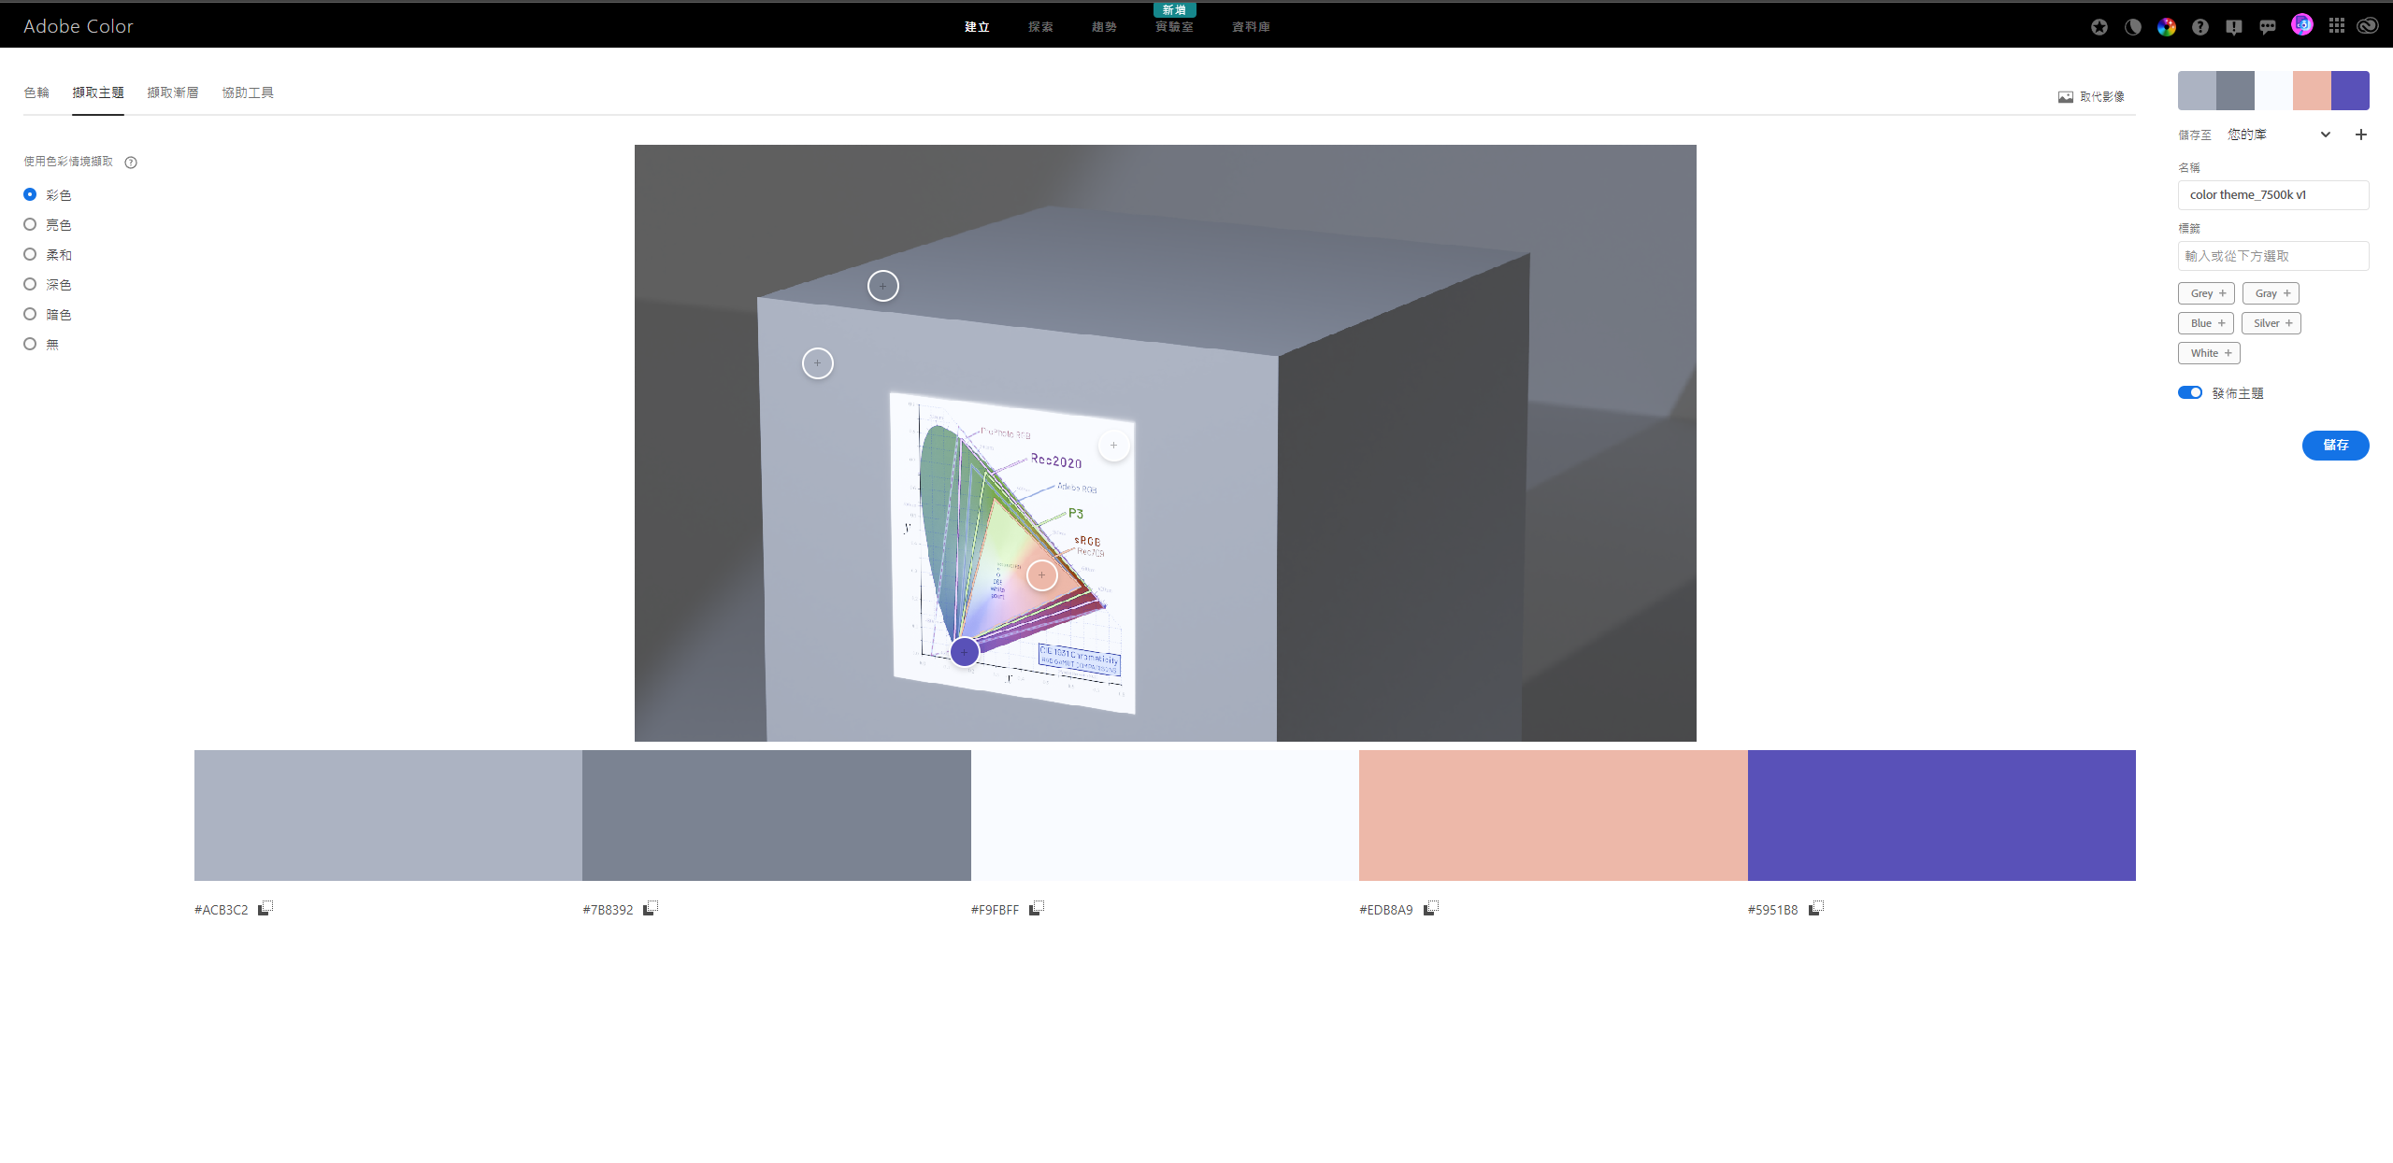Expand the 您的庫 library dropdown
The height and width of the screenshot is (1163, 2393).
tap(2280, 135)
